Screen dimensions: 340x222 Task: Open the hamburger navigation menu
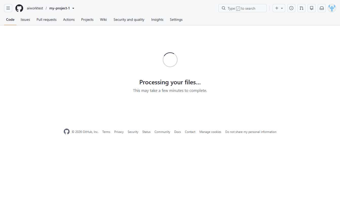[8, 8]
